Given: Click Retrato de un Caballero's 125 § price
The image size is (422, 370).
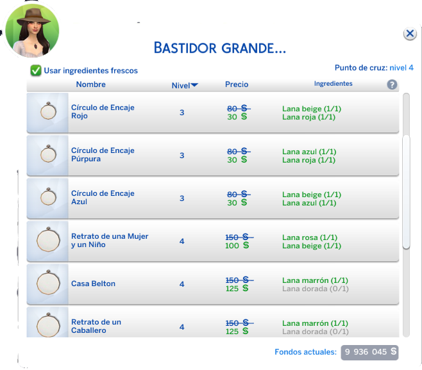Looking at the screenshot, I should click(x=237, y=332).
